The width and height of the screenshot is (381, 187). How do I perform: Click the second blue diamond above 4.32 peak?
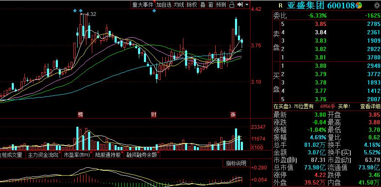click(x=81, y=10)
